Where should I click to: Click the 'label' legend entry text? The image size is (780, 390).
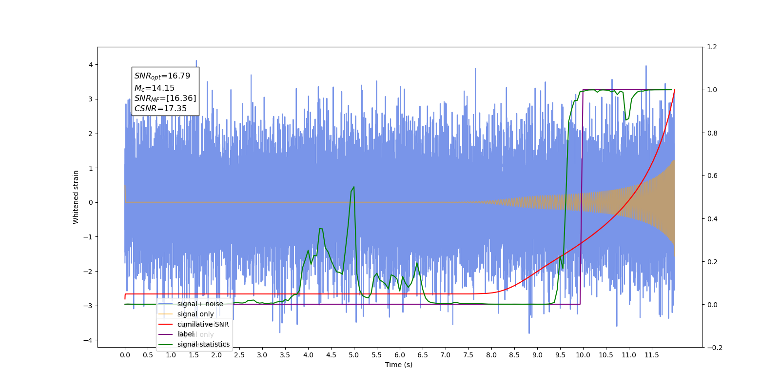[185, 334]
